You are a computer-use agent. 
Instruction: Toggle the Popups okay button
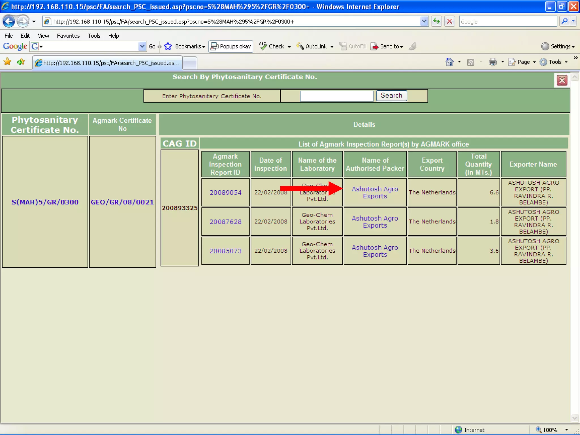coord(231,46)
